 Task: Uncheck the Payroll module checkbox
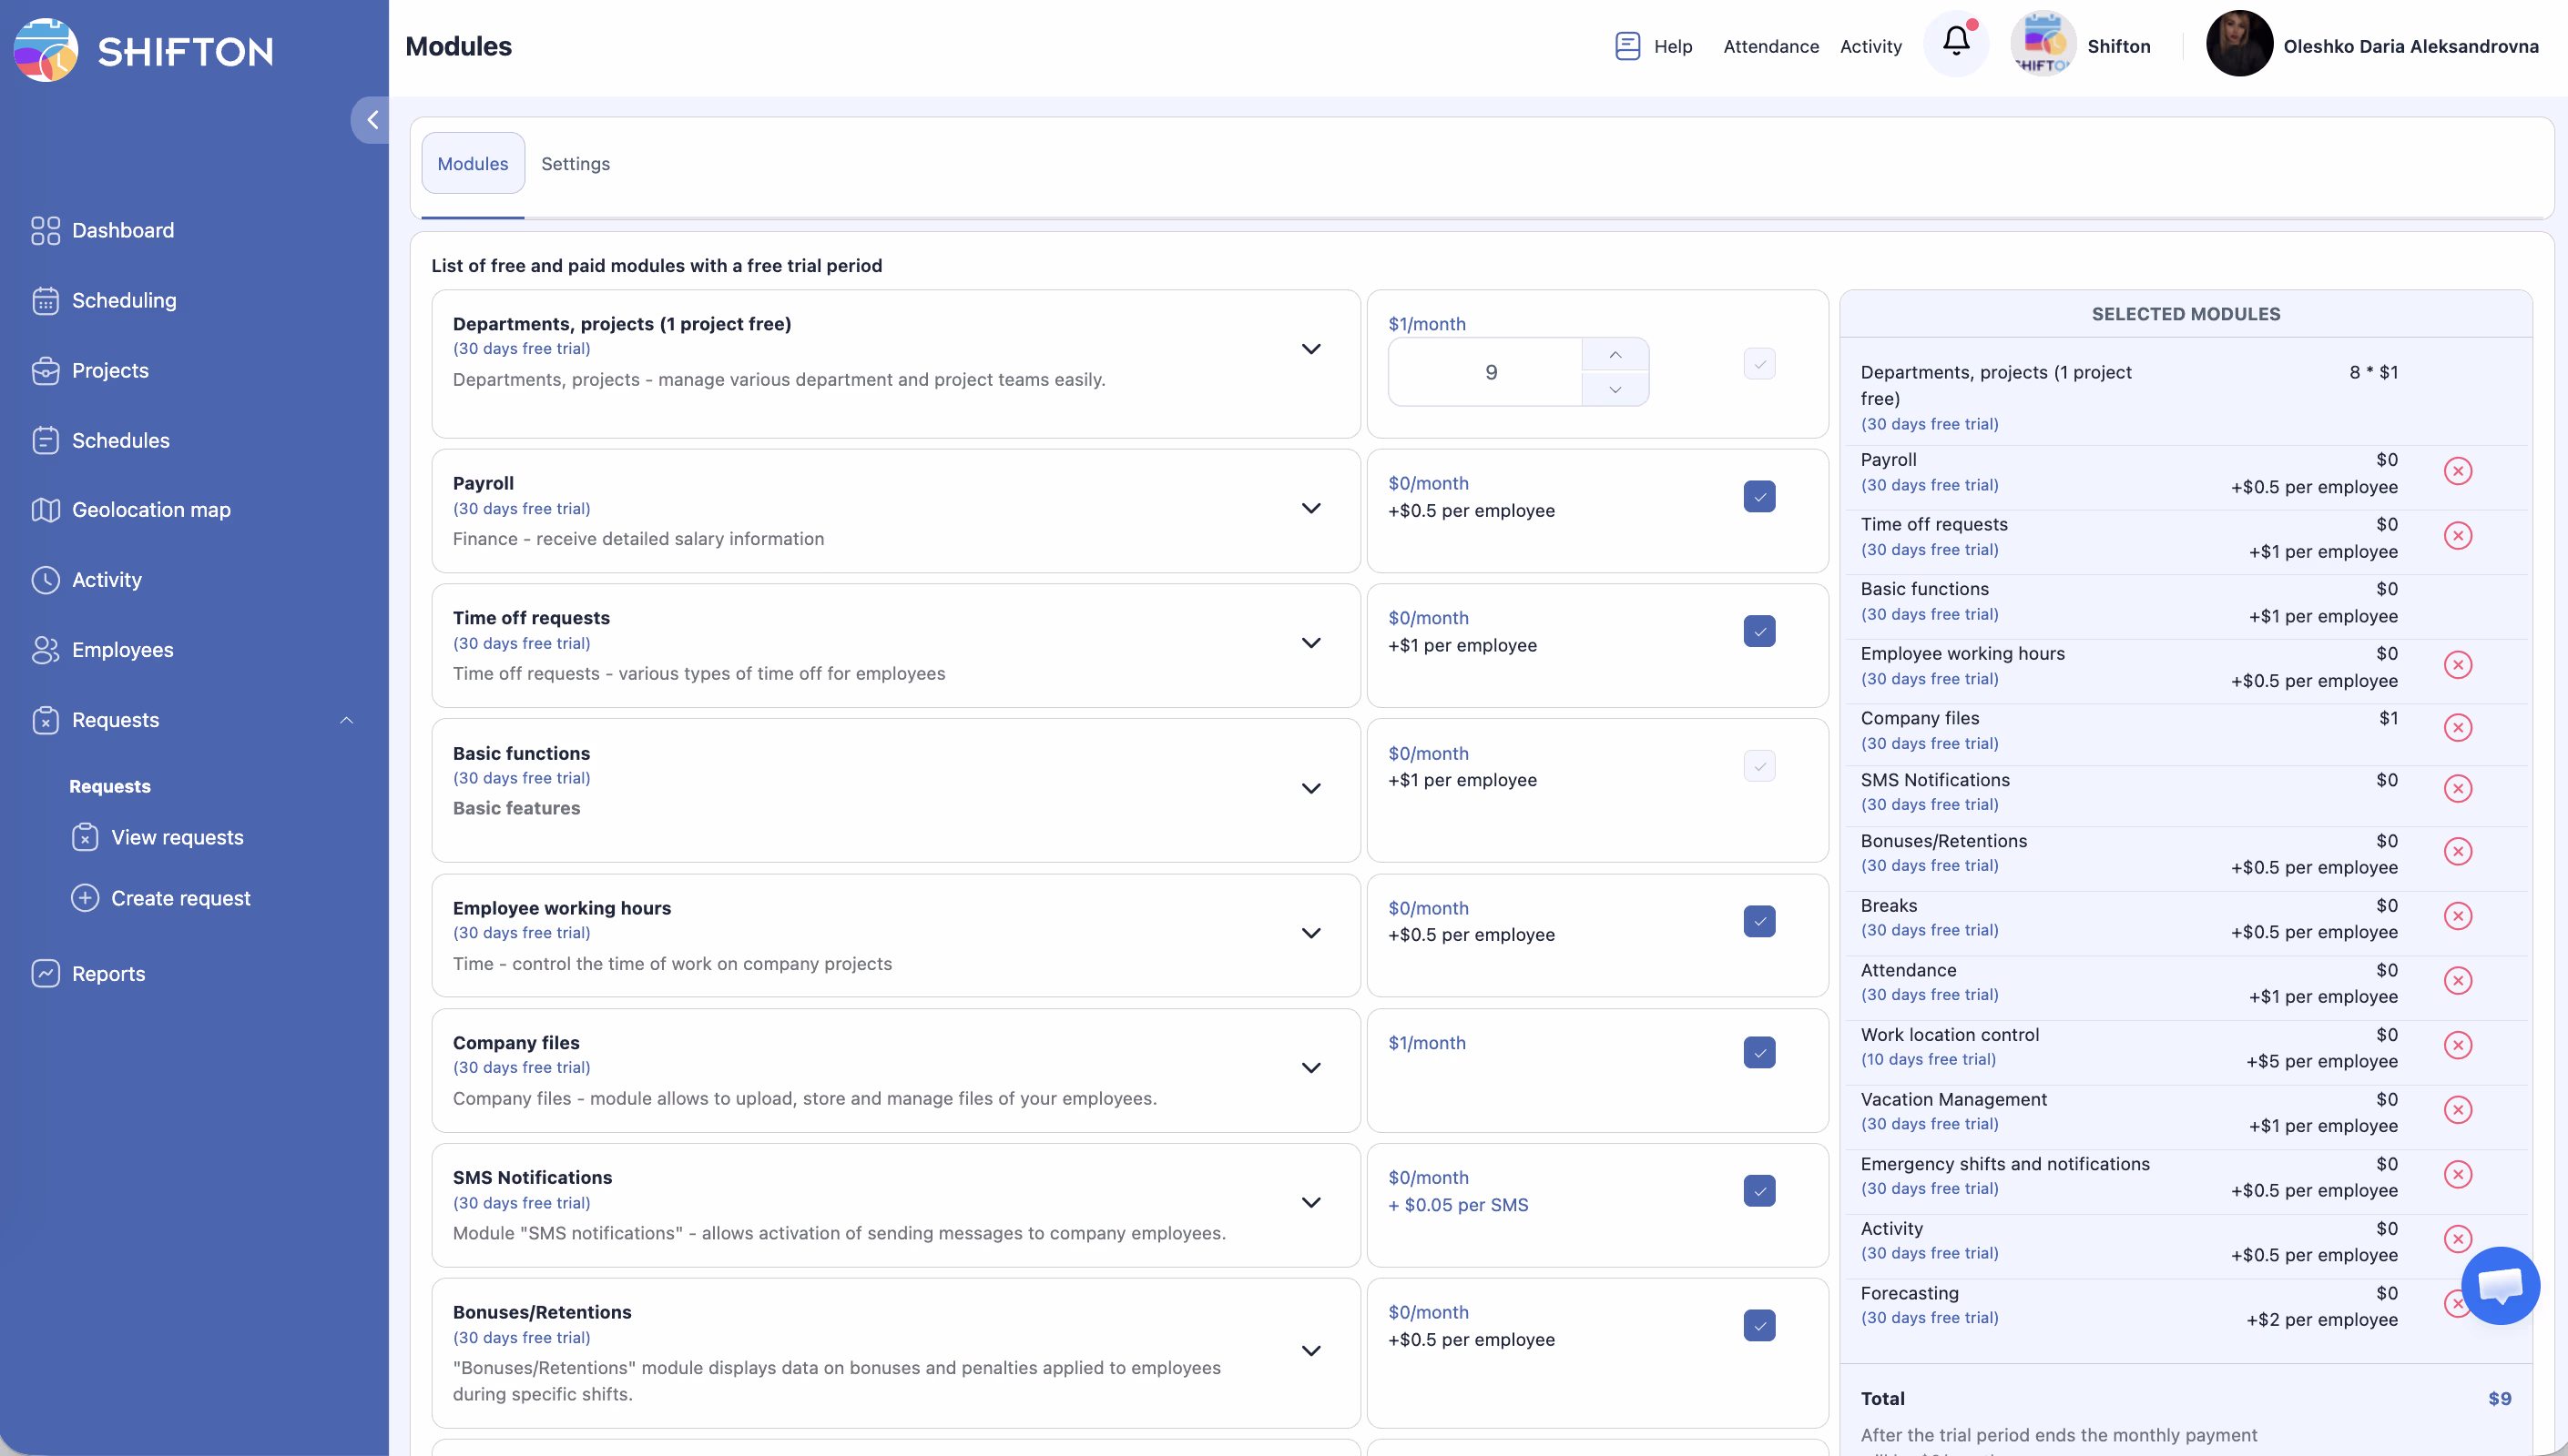[x=1758, y=497]
